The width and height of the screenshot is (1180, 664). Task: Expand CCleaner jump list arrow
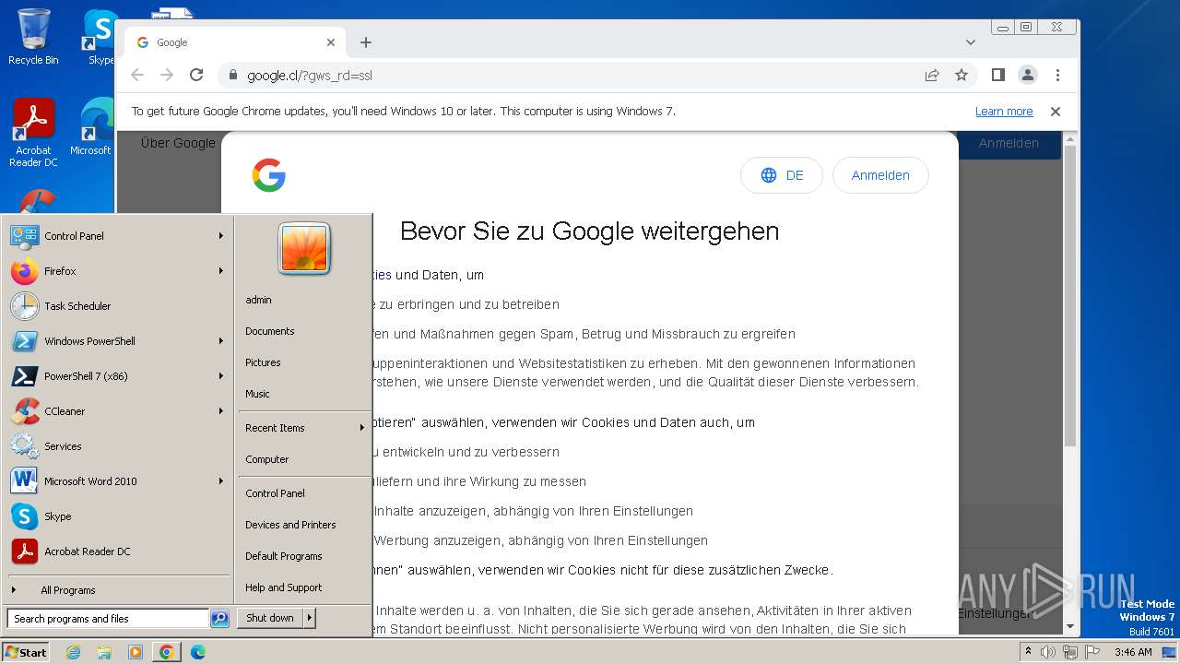tap(221, 411)
